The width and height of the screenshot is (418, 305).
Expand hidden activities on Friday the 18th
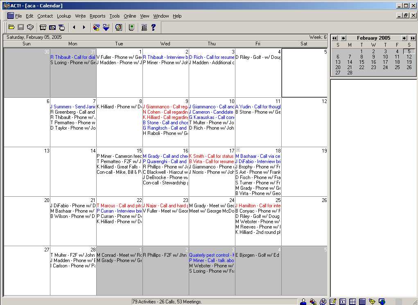pos(238,150)
